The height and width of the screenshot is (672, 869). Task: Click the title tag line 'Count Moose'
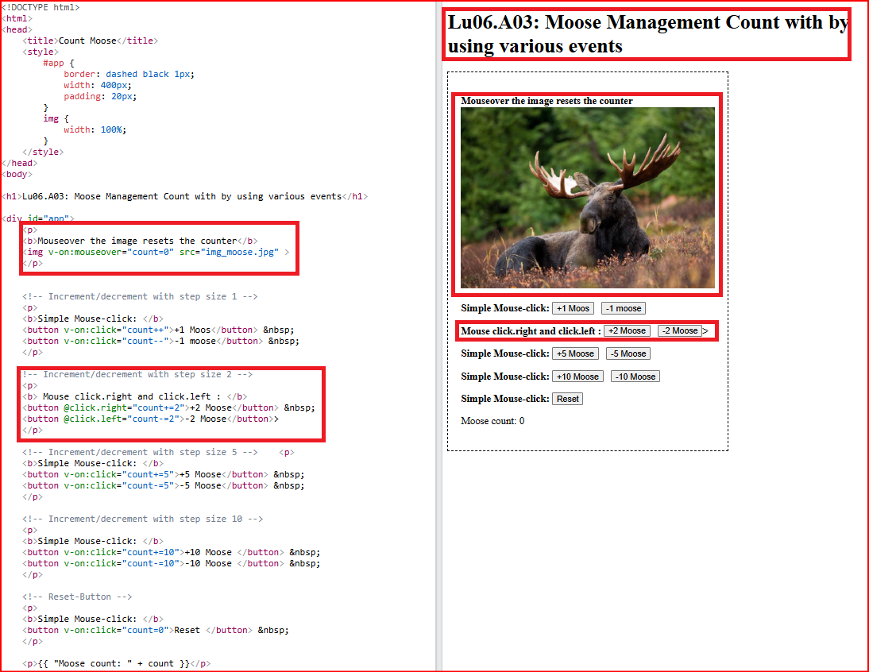[x=91, y=41]
